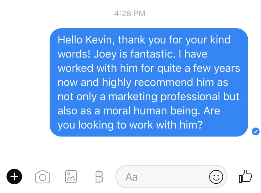Tap the baht payment icon
The height and width of the screenshot is (193, 261).
point(100,177)
